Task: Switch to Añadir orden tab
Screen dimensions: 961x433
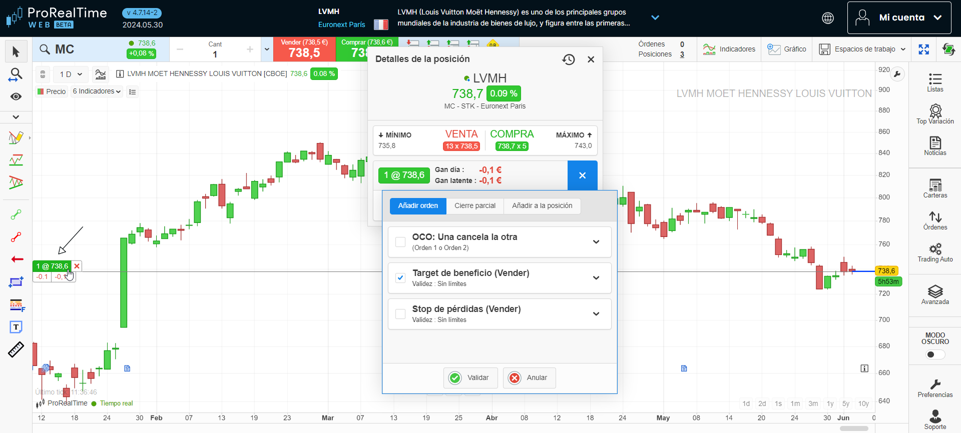Action: [418, 206]
